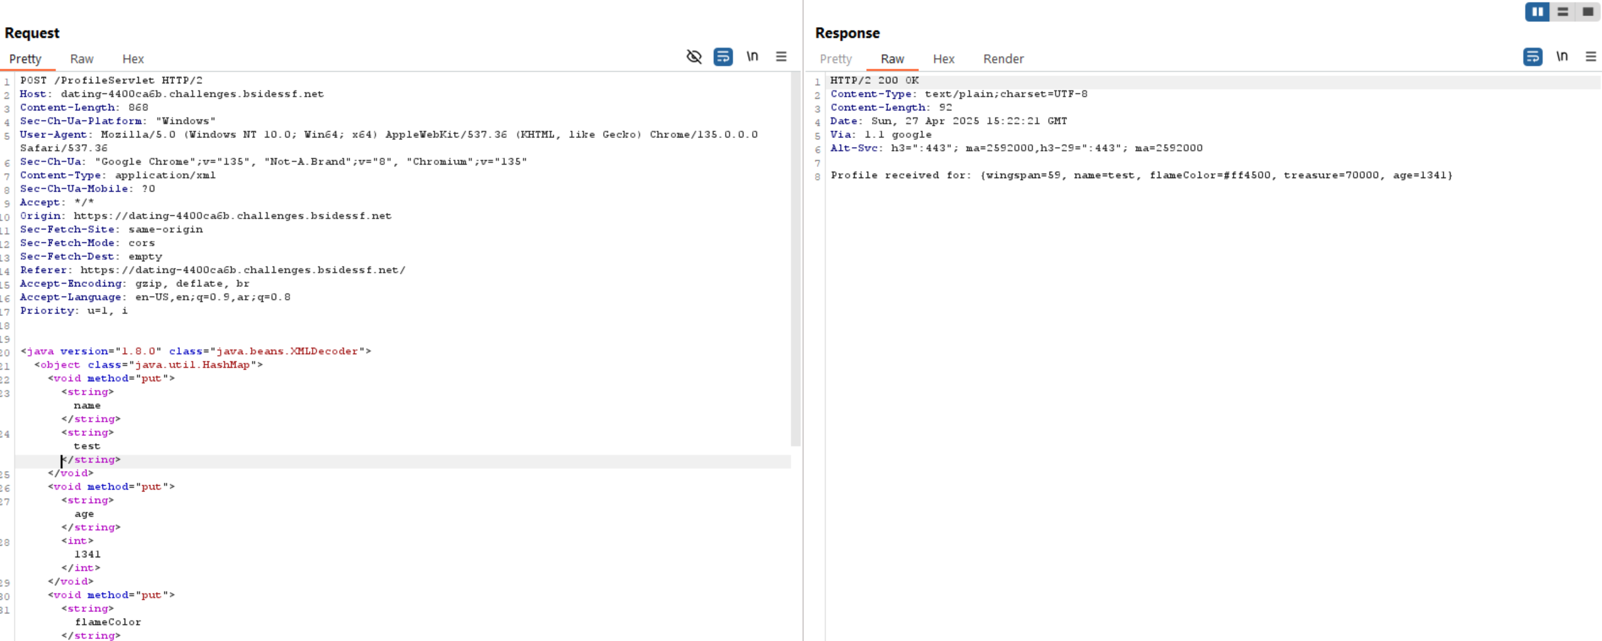Switch Response view to Raw tab
Viewport: 1602px width, 641px height.
tap(893, 59)
